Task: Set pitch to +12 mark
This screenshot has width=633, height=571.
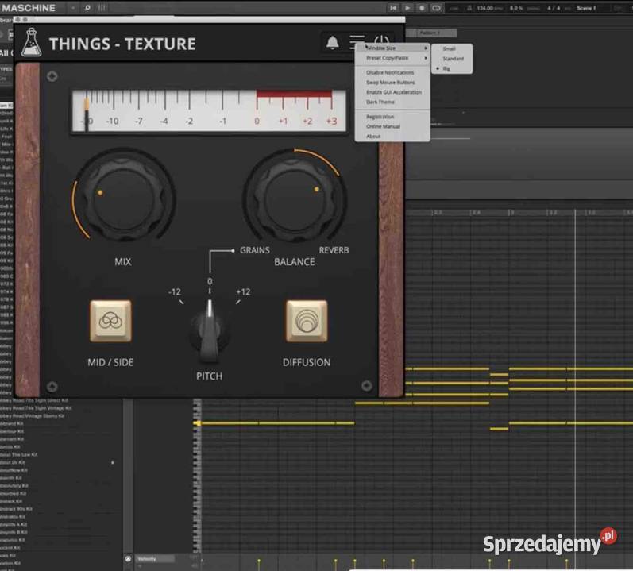Action: click(243, 291)
